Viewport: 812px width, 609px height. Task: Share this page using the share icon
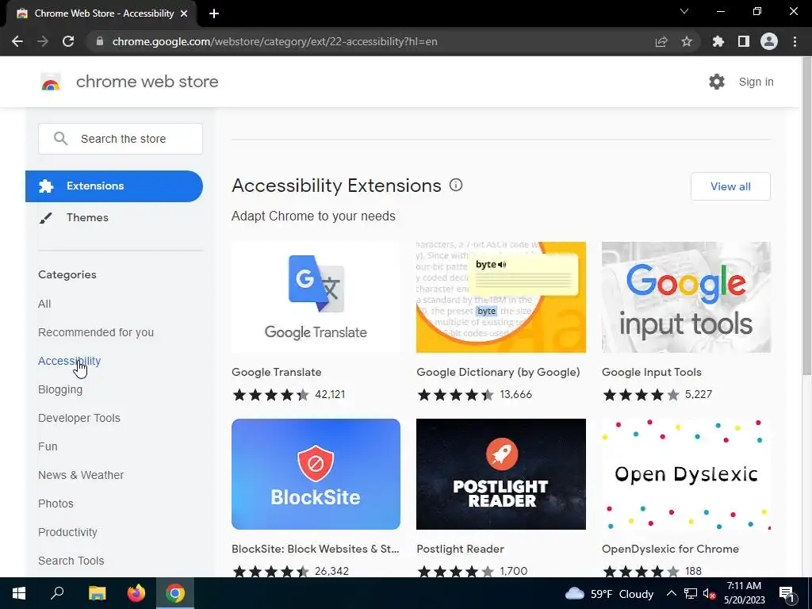pos(661,41)
